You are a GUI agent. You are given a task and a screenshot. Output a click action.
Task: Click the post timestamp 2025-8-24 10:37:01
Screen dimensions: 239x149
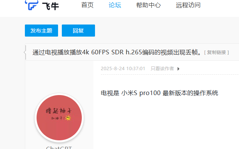click(123, 69)
